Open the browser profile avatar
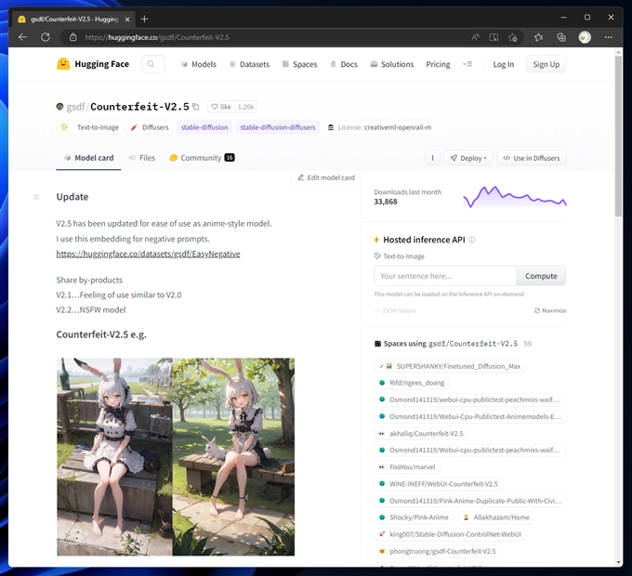 click(x=585, y=37)
